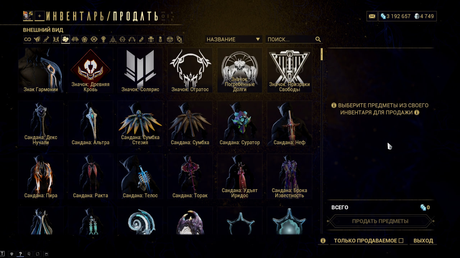Click the inventory list scrollbar handle
The height and width of the screenshot is (258, 460).
(322, 54)
